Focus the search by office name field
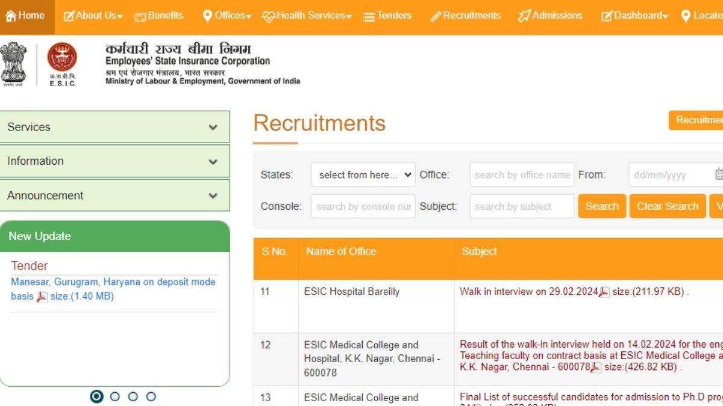Screen dimensions: 723x406 pos(522,175)
